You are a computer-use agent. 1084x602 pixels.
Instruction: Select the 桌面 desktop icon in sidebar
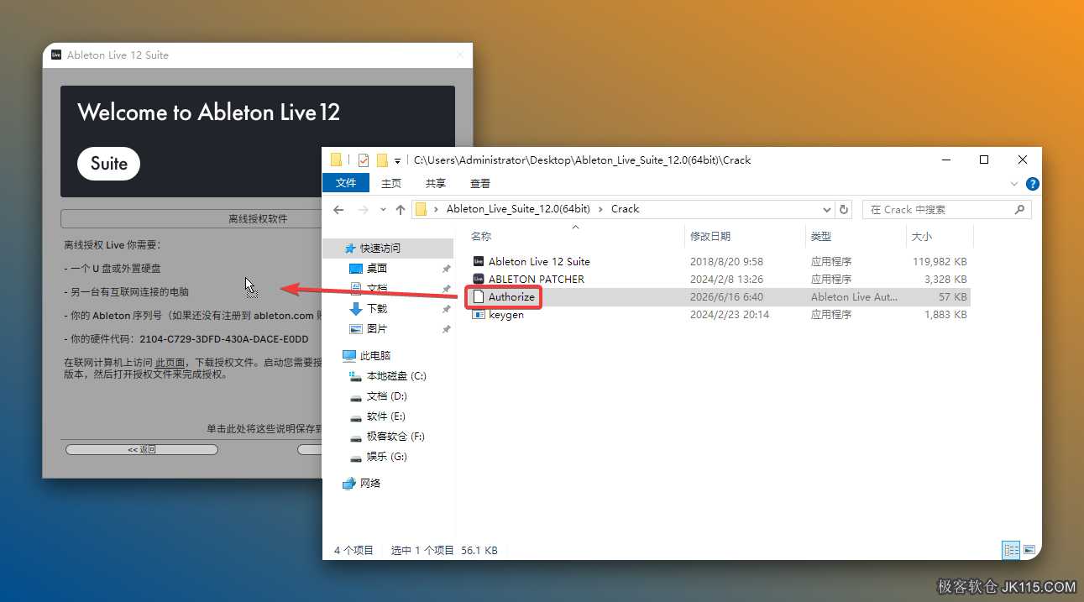coord(356,269)
